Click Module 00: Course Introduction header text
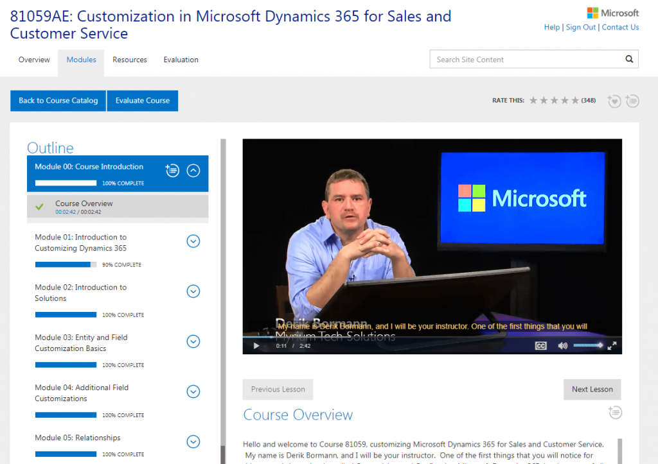The image size is (658, 464). (89, 167)
